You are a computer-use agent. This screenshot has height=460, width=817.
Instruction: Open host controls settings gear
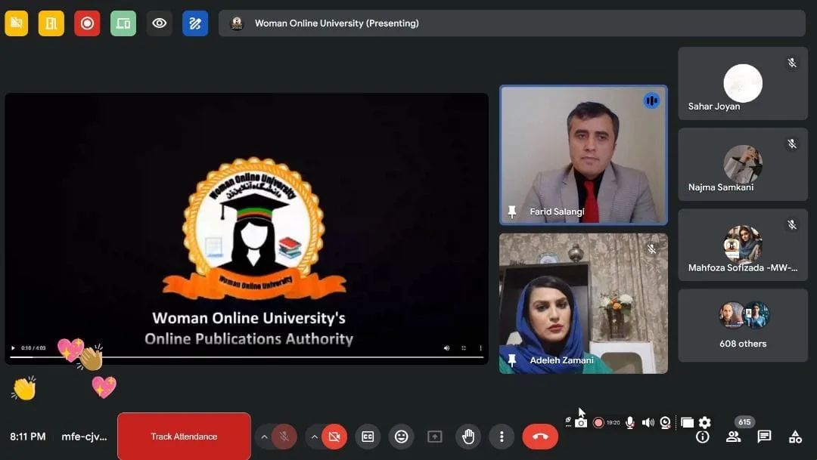point(704,423)
